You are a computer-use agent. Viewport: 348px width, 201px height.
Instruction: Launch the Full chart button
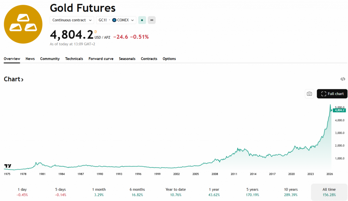pos(332,94)
